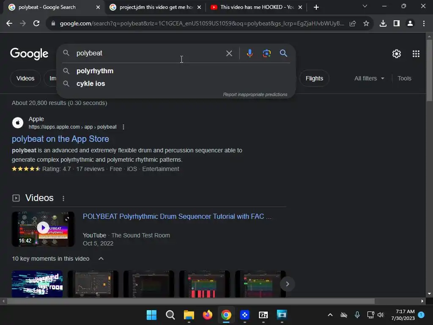This screenshot has height=325, width=433.
Task: Open the tab search dropdown
Action: [x=365, y=6]
